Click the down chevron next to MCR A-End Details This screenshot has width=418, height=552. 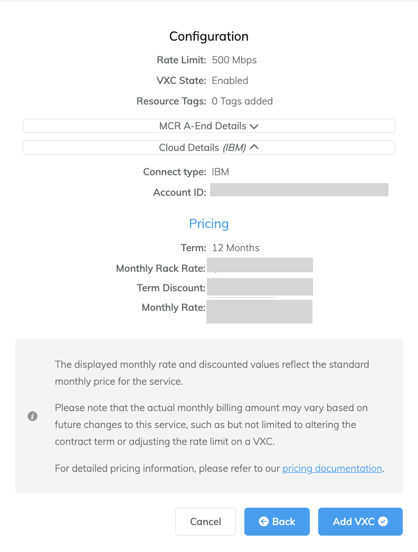point(254,127)
